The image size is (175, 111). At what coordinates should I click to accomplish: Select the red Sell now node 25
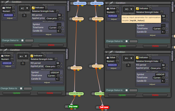[104, 107]
